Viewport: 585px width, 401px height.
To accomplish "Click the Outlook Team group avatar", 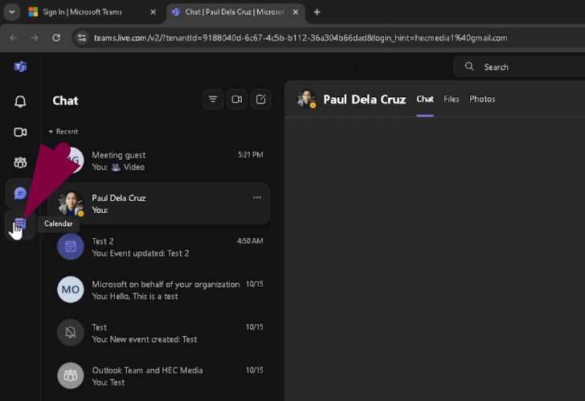I will (x=71, y=375).
